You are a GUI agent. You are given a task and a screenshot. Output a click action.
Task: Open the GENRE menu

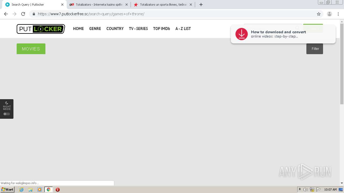point(95,29)
